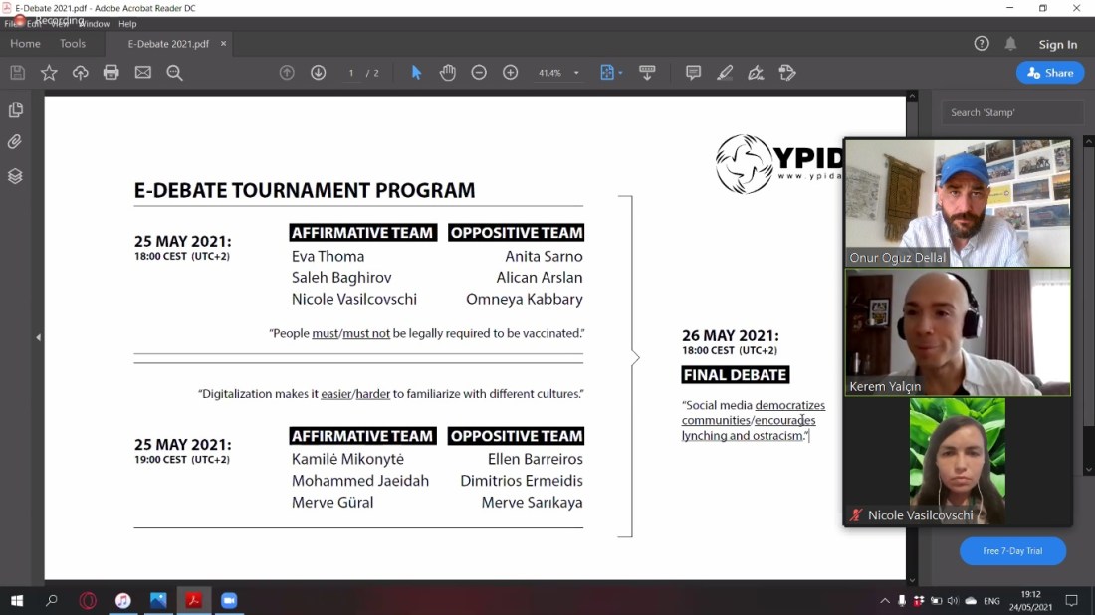Select the Highlight text pen tool
This screenshot has height=615, width=1095.
pos(725,73)
